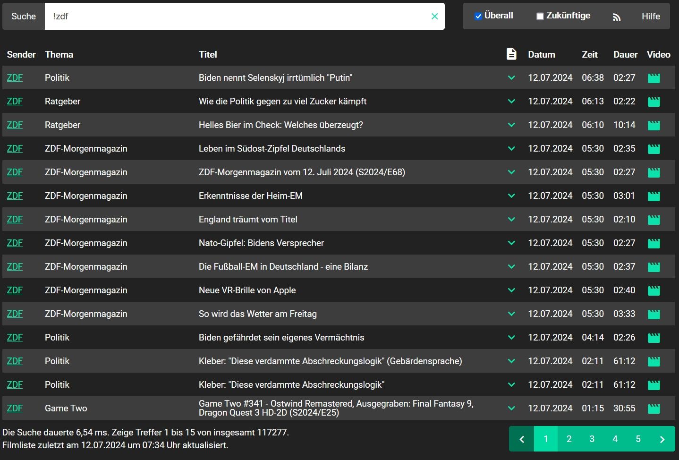Go to results page 4

click(x=615, y=439)
